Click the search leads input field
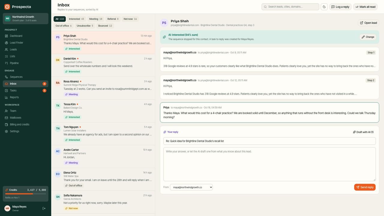This screenshot has width=384, height=216. (x=290, y=7)
